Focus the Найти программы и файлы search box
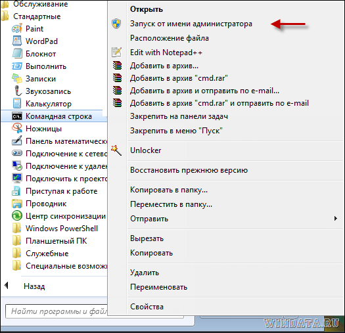The width and height of the screenshot is (345, 333). point(57,311)
